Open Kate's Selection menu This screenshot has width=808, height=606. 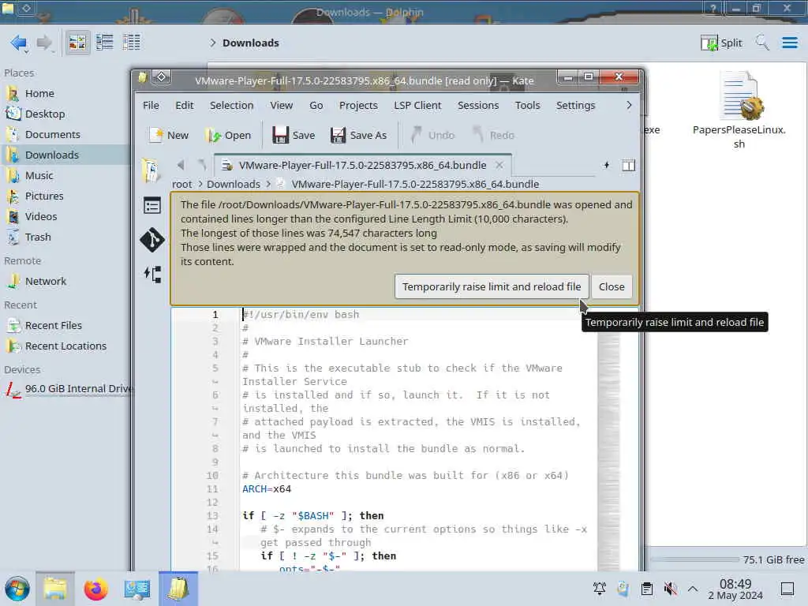coord(231,105)
